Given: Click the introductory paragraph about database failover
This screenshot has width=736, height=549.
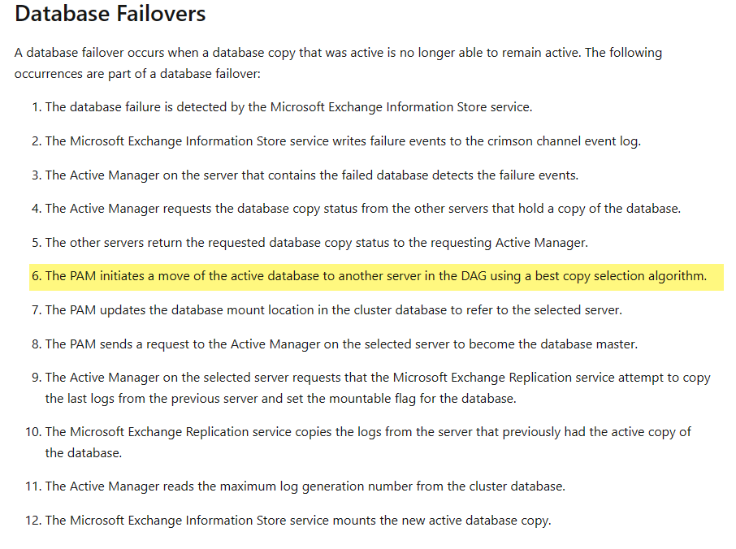Looking at the screenshot, I should coord(338,63).
